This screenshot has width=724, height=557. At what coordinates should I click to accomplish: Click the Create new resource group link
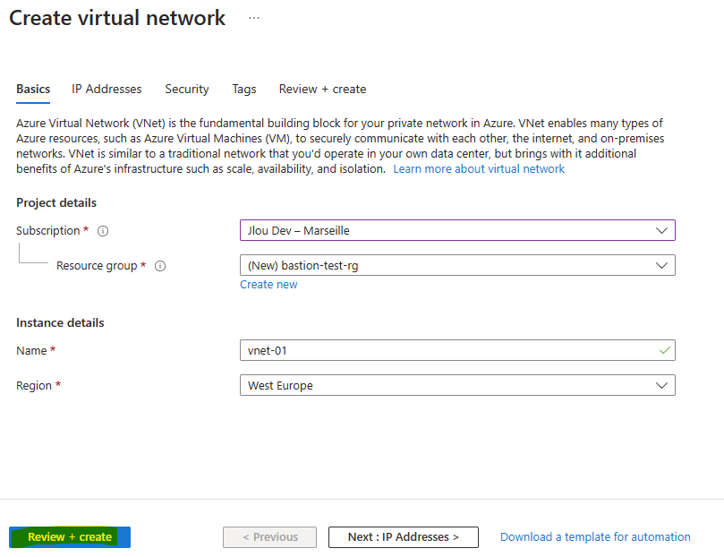click(x=268, y=285)
